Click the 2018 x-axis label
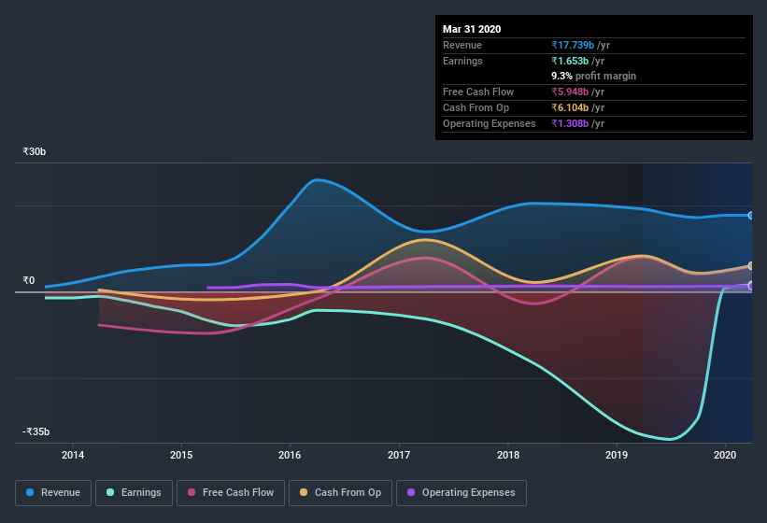 pyautogui.click(x=507, y=455)
